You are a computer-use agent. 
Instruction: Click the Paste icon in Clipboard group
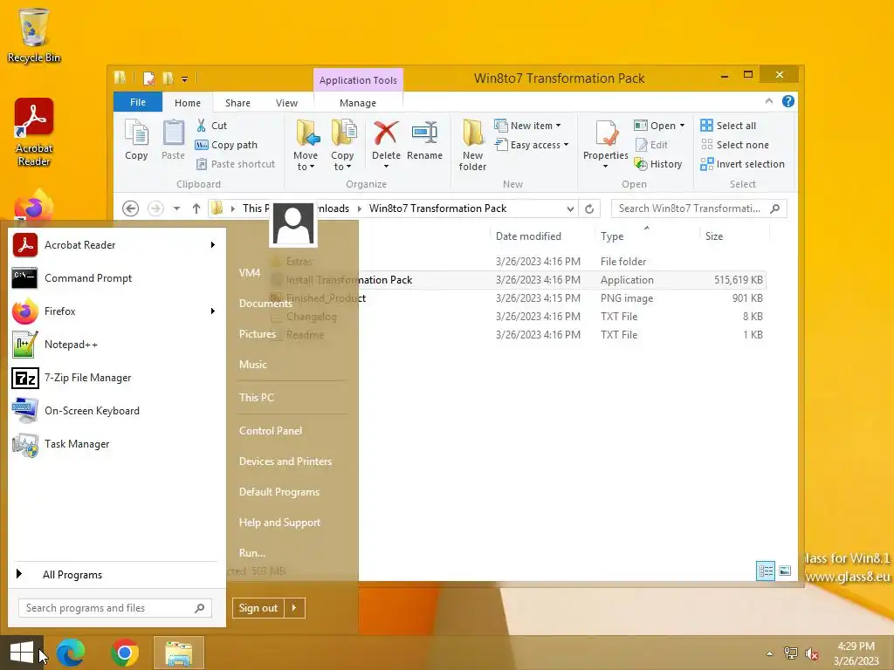[174, 140]
